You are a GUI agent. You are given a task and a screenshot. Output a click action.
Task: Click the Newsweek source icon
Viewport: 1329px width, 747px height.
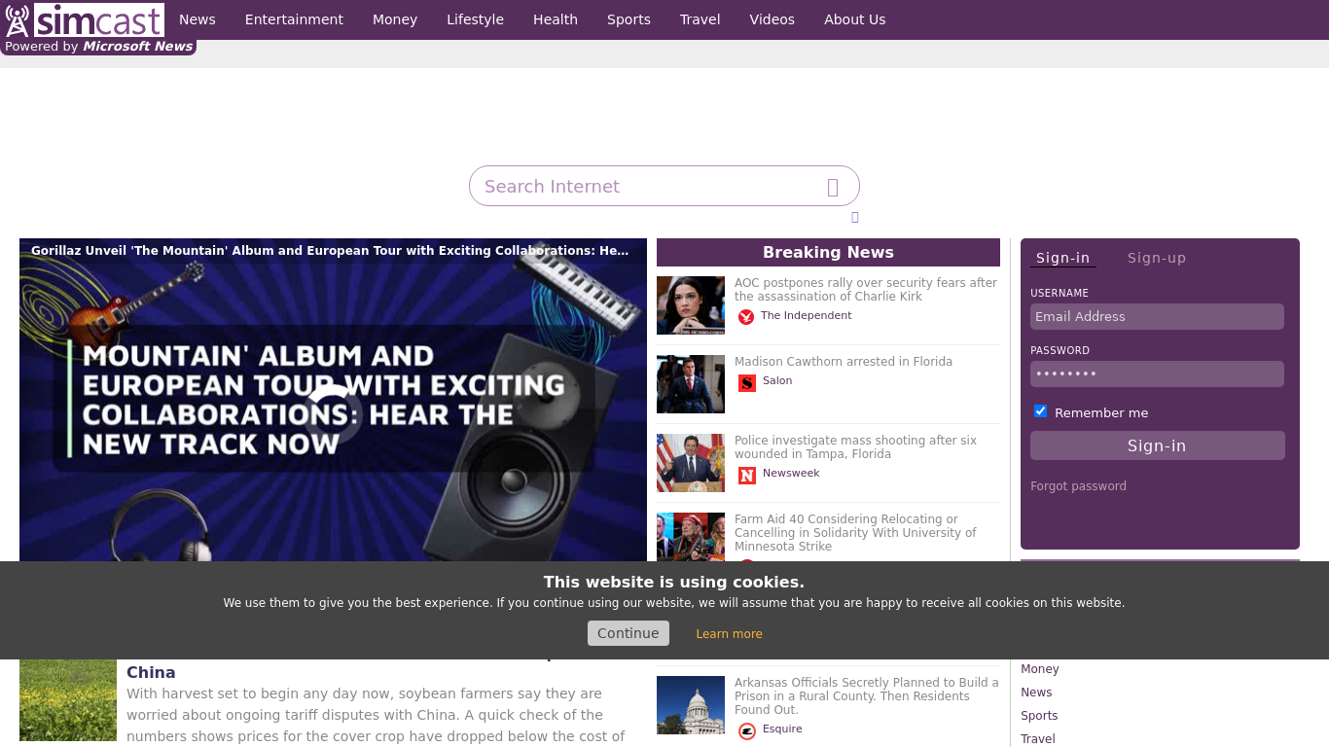pos(747,475)
